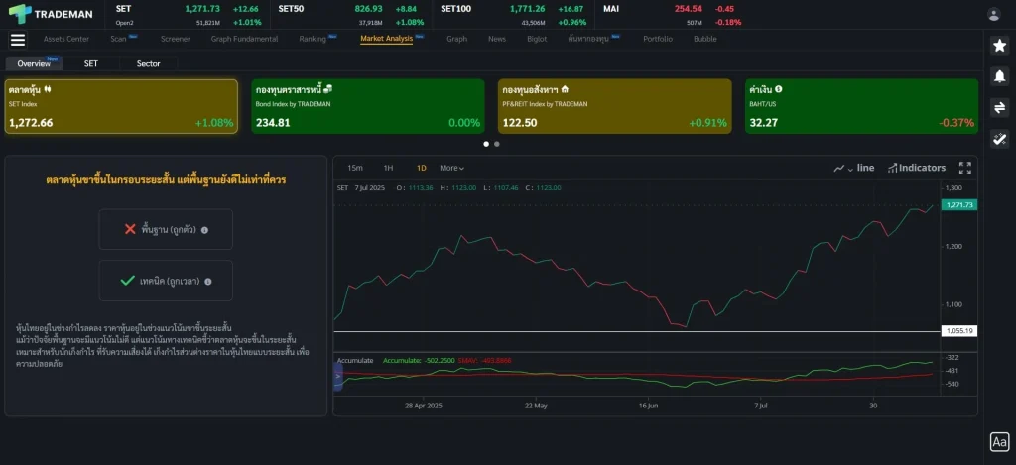This screenshot has height=465, width=1016.
Task: Open the Graph menu item
Action: click(x=456, y=39)
